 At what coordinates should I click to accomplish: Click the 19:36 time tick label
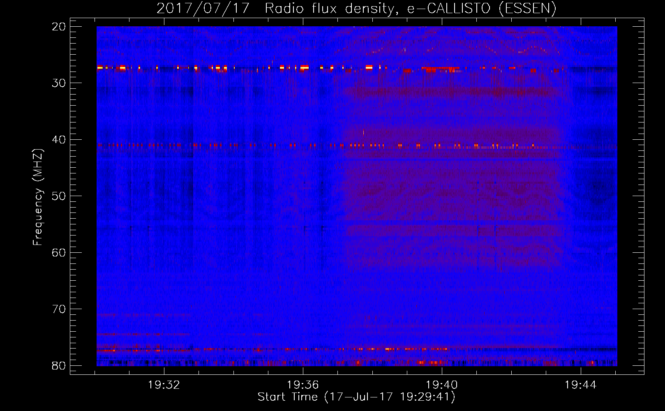[x=303, y=385]
